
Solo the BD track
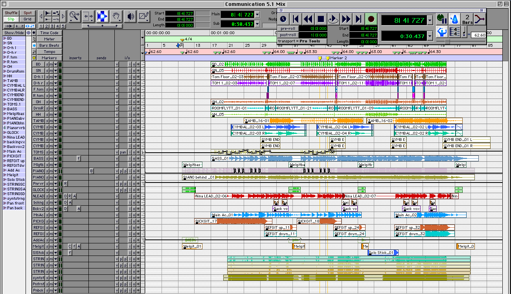click(x=47, y=64)
